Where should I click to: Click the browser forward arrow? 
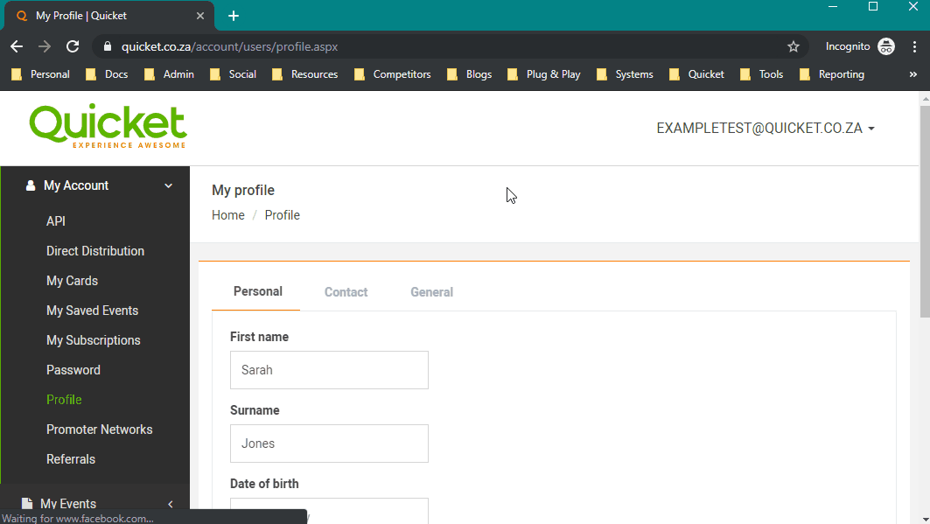[45, 47]
